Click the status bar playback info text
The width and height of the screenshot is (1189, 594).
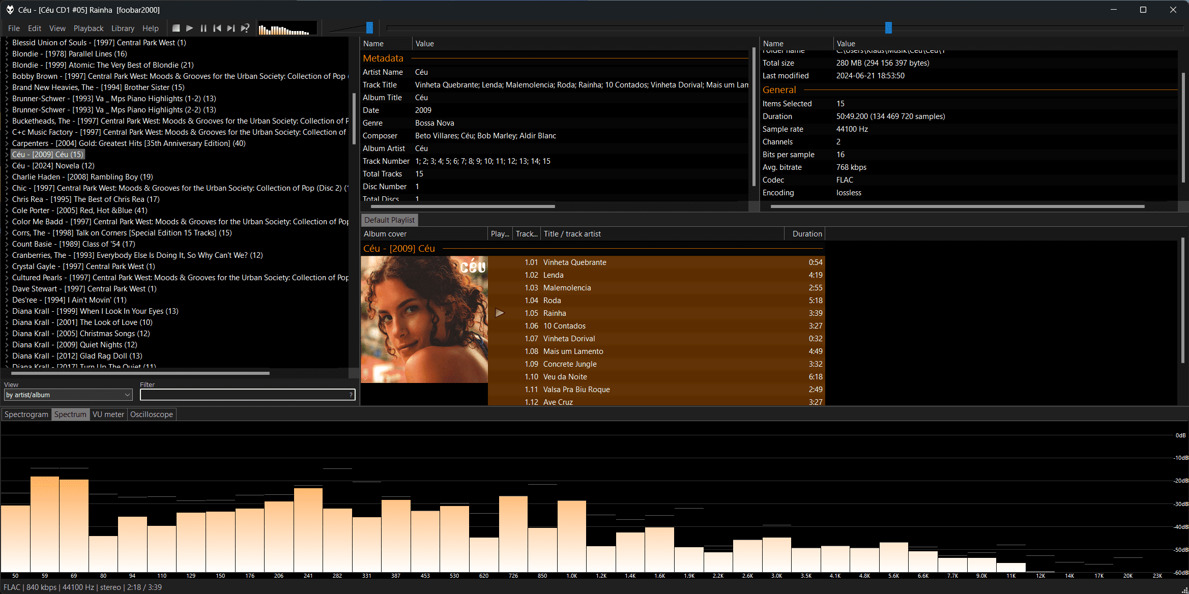click(x=82, y=587)
